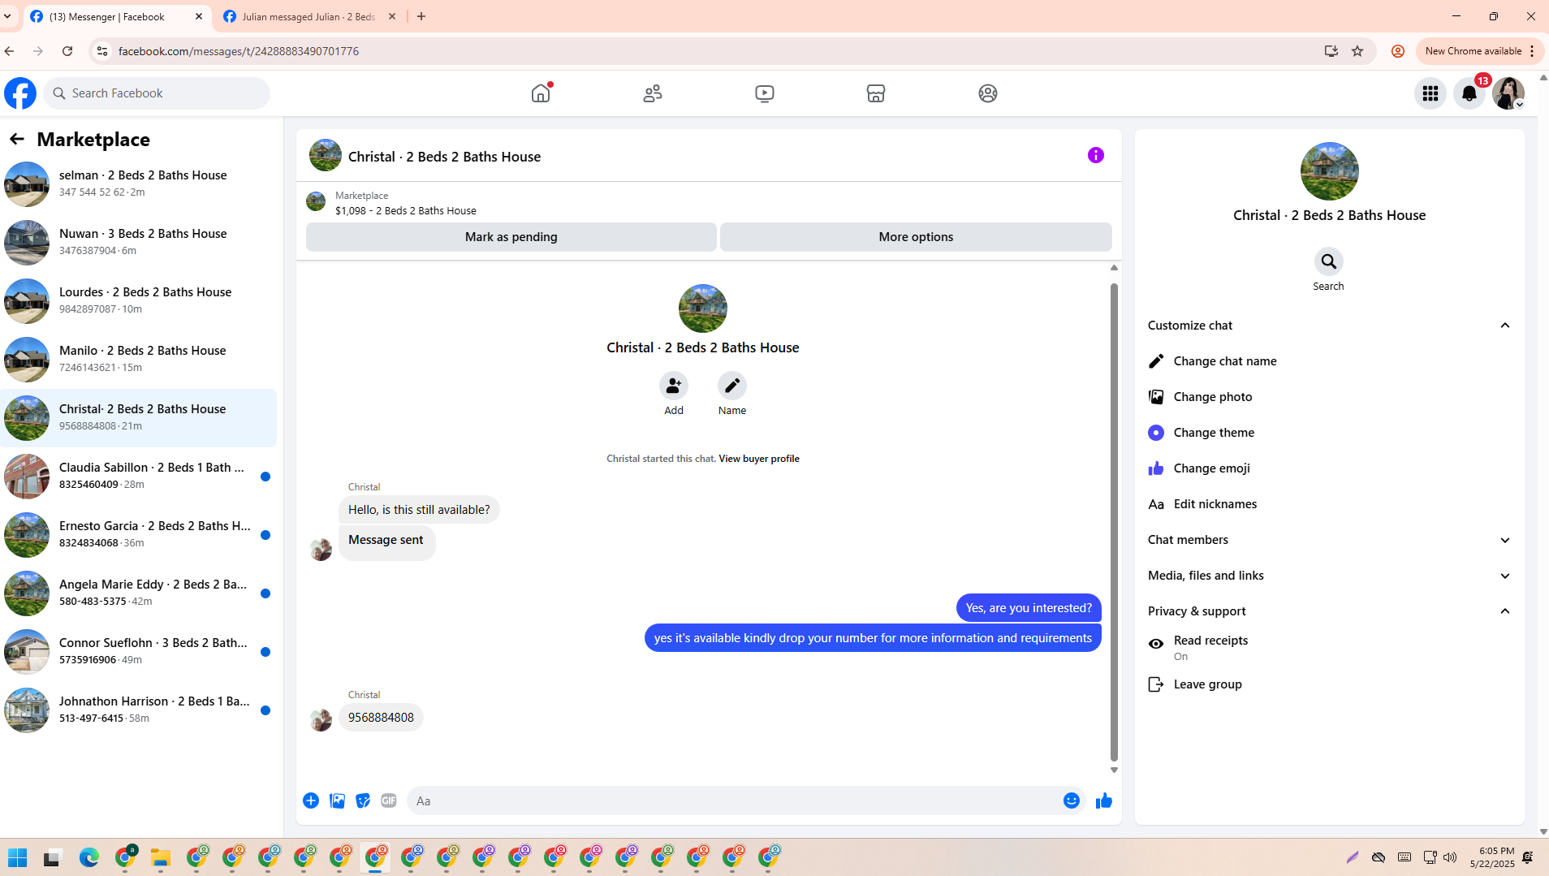Click Change chat name option

[x=1329, y=361]
